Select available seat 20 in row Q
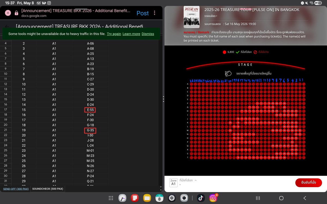The width and height of the screenshot is (327, 204). click(x=230, y=146)
